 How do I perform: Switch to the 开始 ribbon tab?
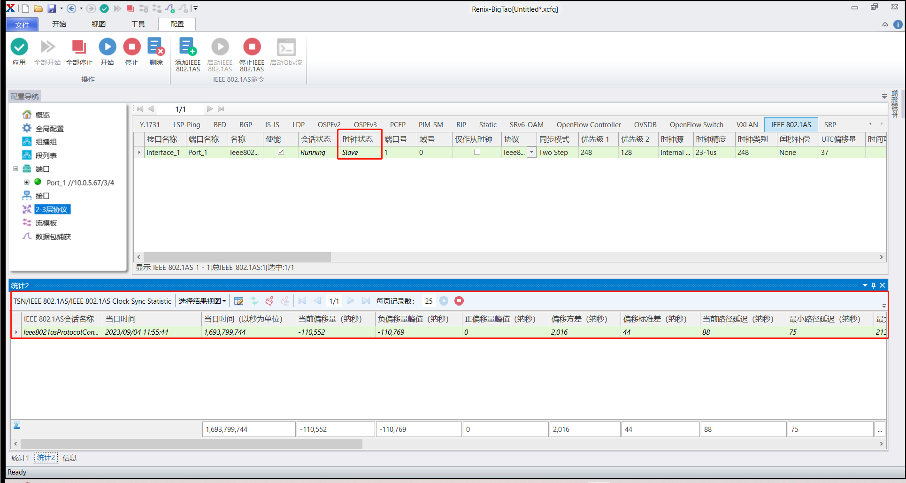(59, 24)
